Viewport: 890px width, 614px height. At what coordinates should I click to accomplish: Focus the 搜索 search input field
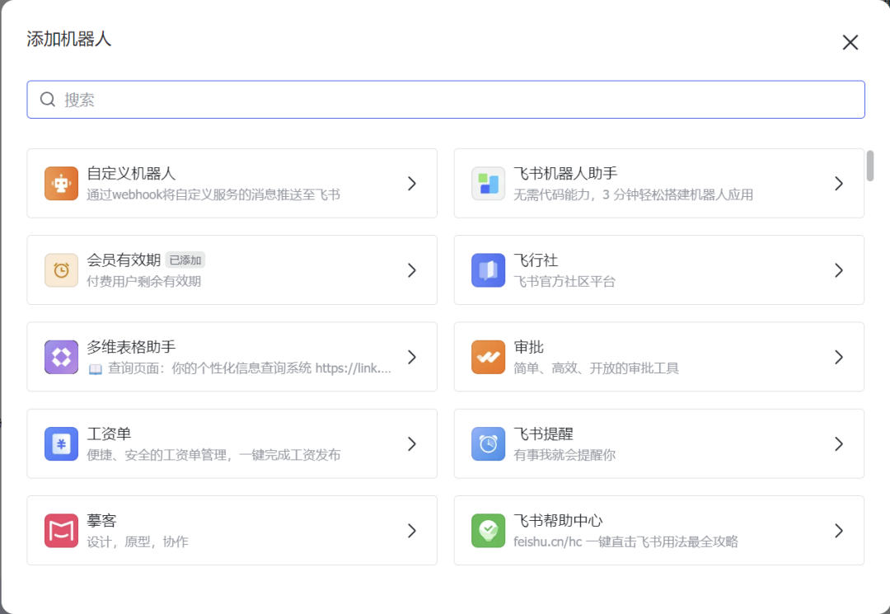(x=446, y=99)
